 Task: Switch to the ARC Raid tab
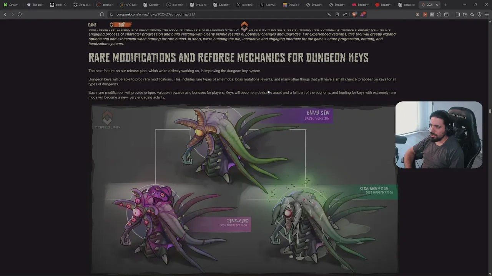point(128,5)
